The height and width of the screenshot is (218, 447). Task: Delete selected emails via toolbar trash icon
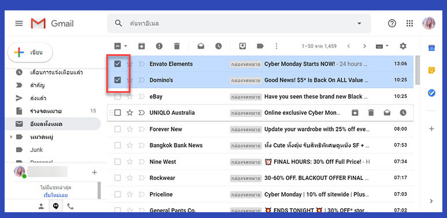(177, 46)
